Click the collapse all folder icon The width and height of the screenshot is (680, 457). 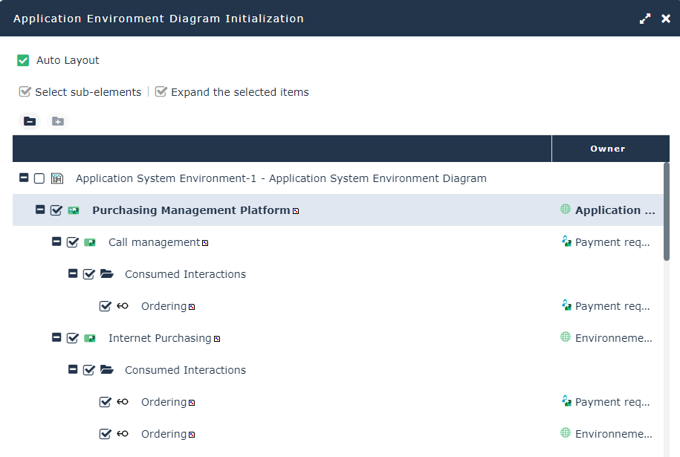(30, 121)
